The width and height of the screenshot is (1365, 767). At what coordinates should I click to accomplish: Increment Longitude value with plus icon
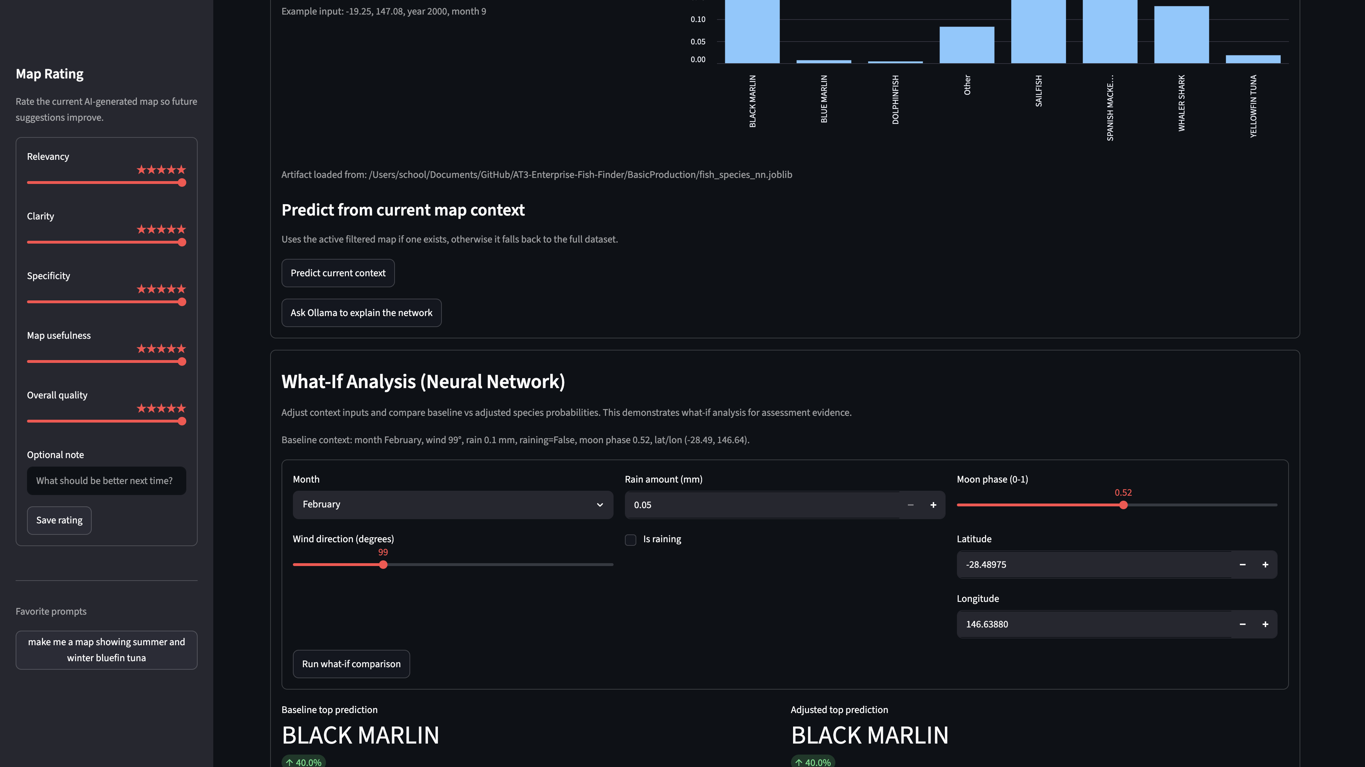[1265, 625]
